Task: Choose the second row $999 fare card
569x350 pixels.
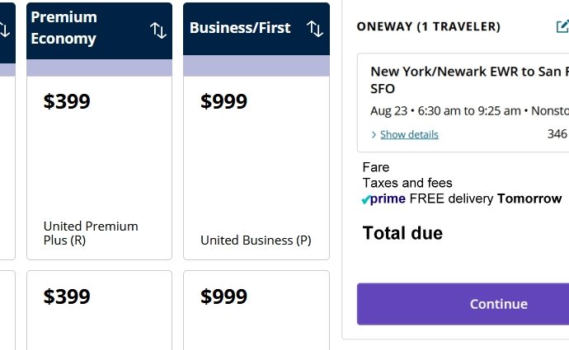Action: pyautogui.click(x=256, y=310)
